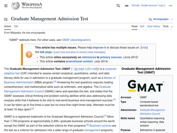The image size is (177, 133).
Task: Click the 'management' link in the paragraph
Action: pos(92,130)
